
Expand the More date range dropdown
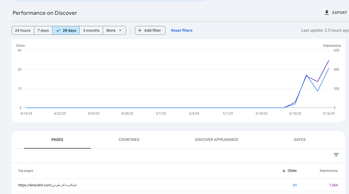pos(114,30)
